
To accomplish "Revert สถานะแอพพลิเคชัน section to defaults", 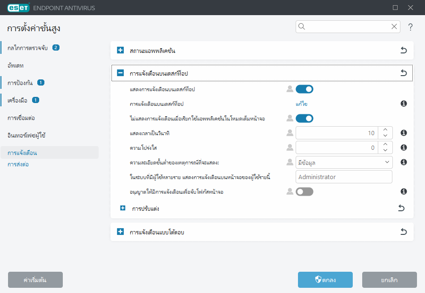I will [404, 50].
